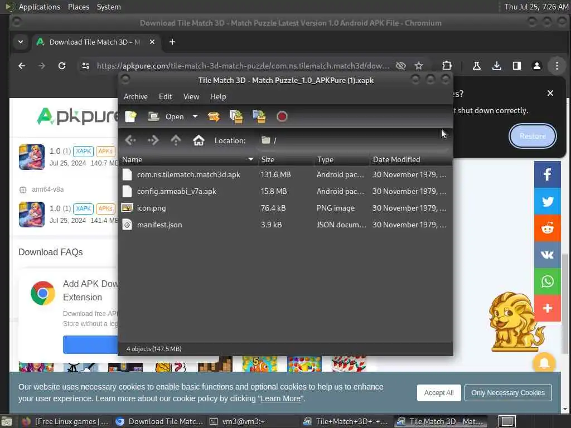
Task: Open the Places menu in top panel
Action: 79,7
